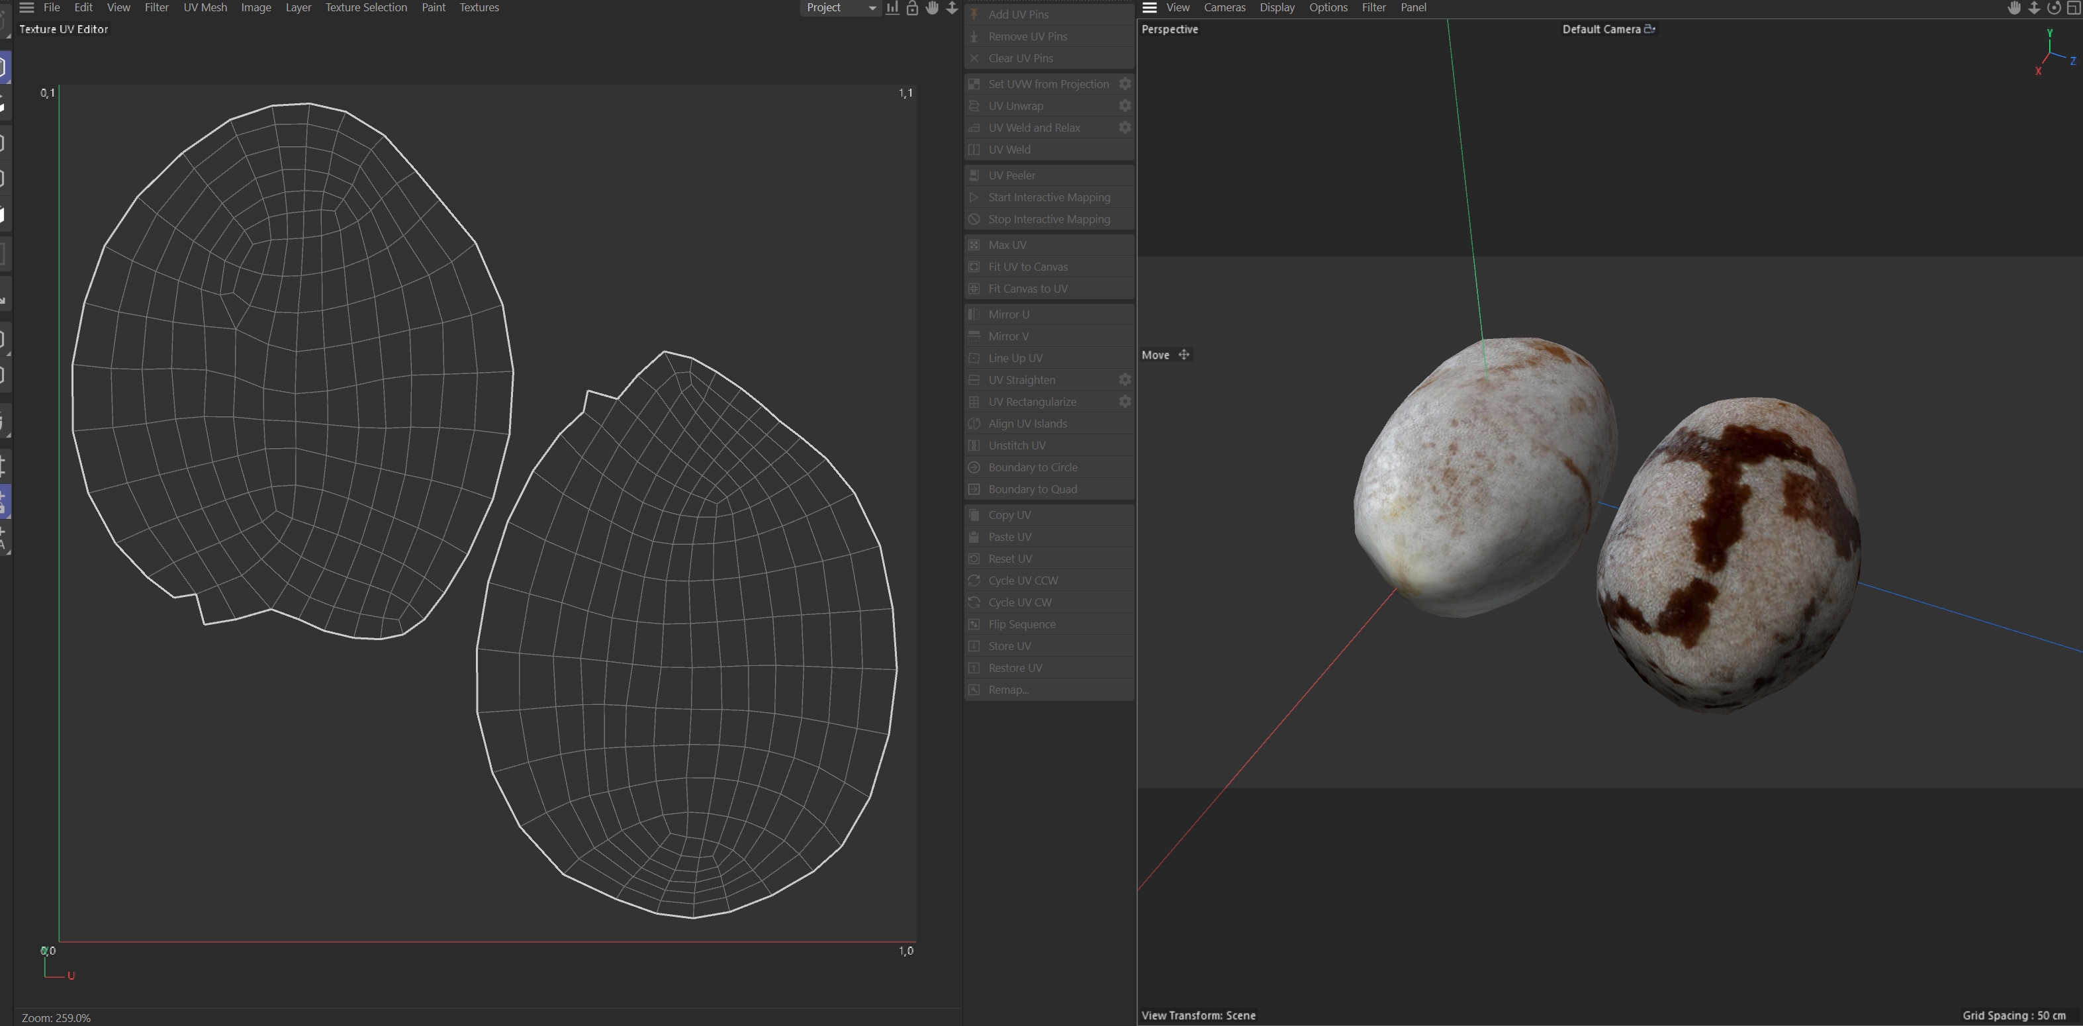
Task: Open the Texture Selection menu
Action: [365, 7]
